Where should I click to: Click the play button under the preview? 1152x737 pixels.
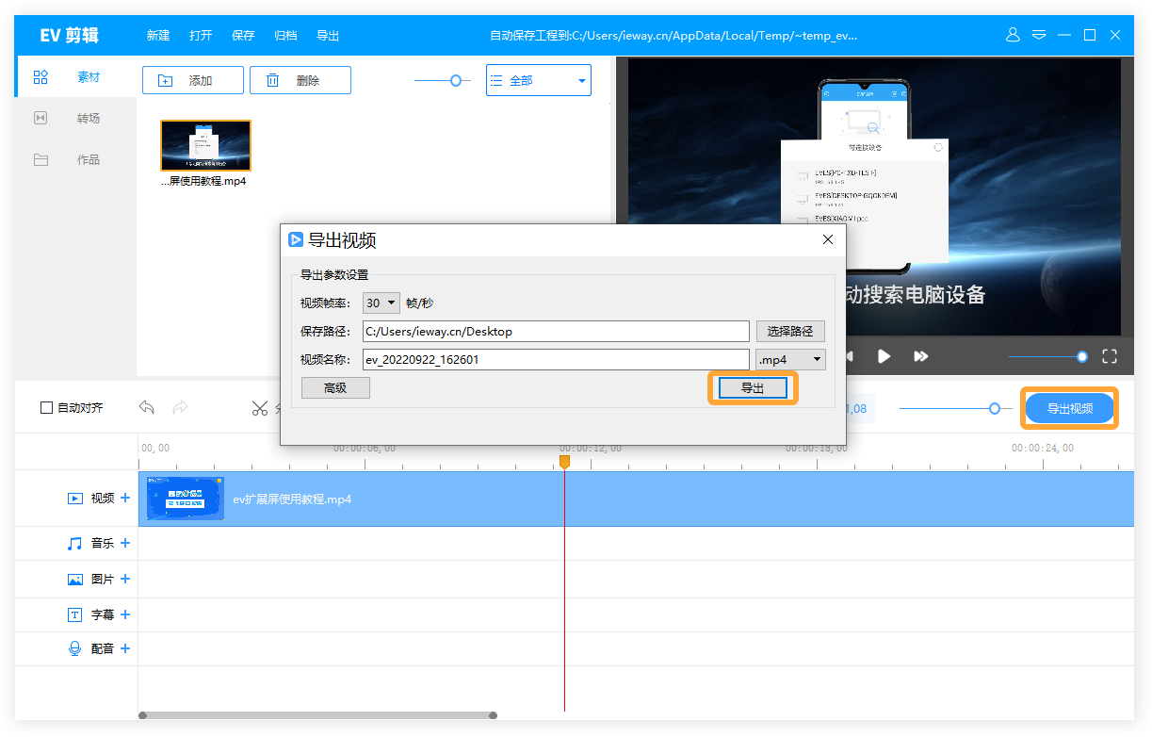coord(884,356)
